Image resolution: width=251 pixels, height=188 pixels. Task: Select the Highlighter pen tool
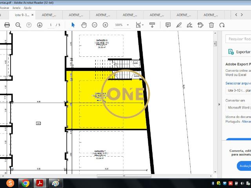point(179,25)
